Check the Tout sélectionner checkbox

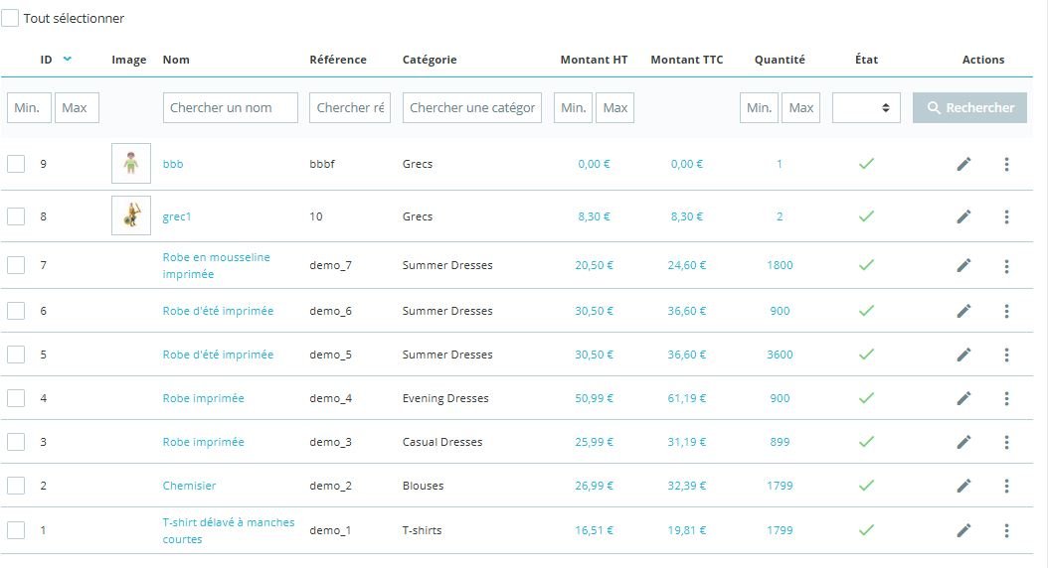tap(10, 18)
